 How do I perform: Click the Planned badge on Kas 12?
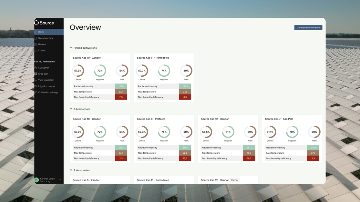click(x=235, y=180)
